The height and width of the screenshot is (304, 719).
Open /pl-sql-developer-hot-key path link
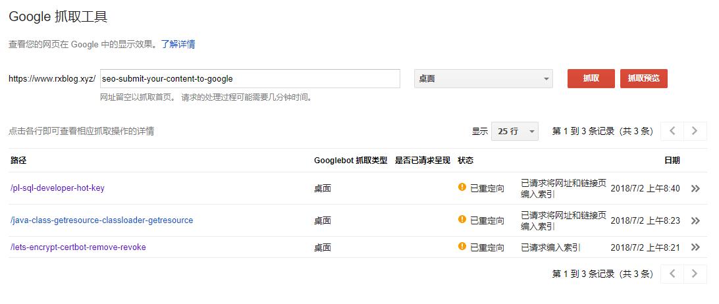(x=57, y=188)
